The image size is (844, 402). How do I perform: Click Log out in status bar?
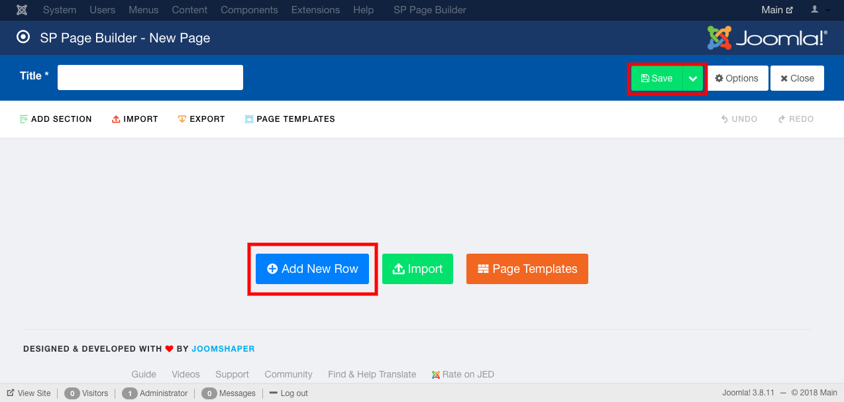(x=289, y=393)
